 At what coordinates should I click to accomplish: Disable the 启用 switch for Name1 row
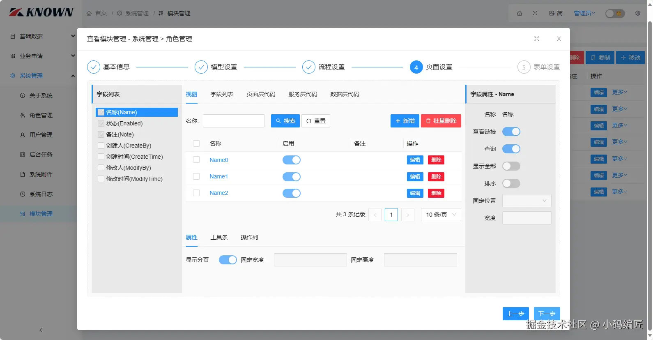(292, 177)
